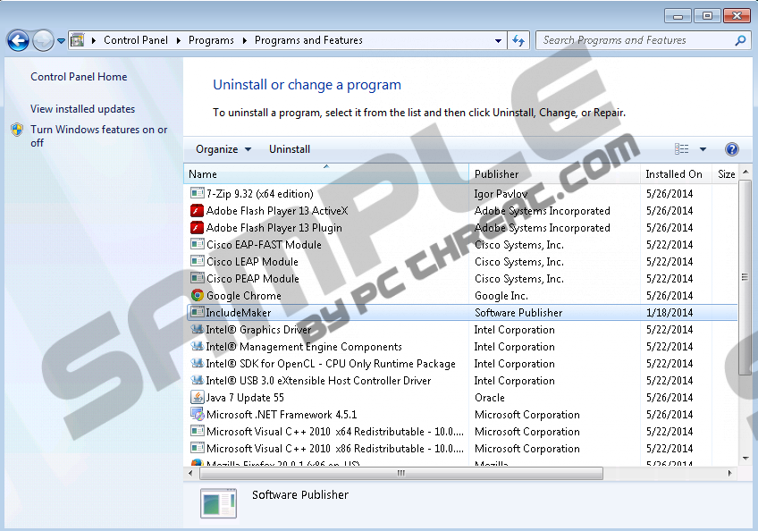Click the refresh button beside address bar
This screenshot has width=758, height=531.
tap(518, 40)
